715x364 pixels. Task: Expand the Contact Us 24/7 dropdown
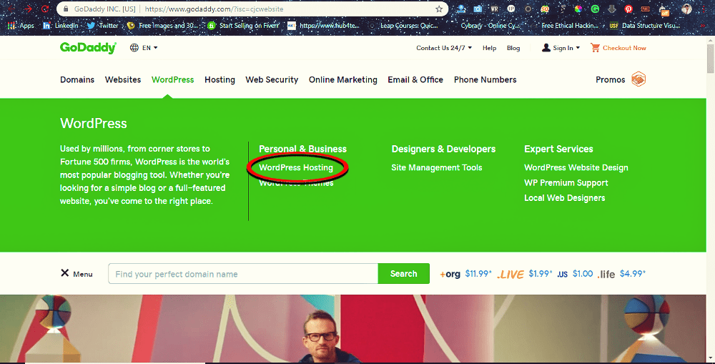coord(444,48)
